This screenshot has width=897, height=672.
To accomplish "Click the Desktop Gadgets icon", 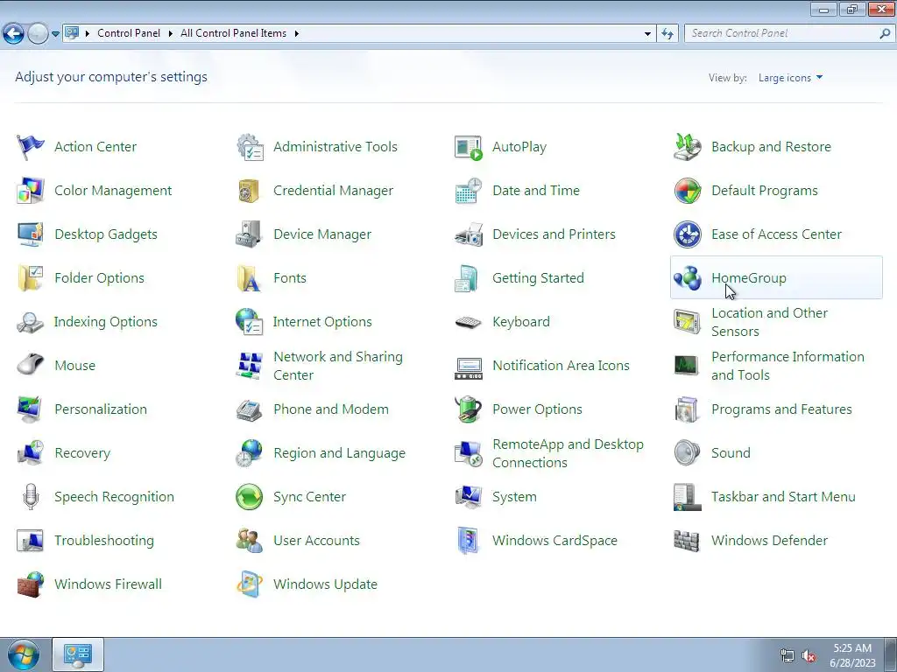I will 31,234.
